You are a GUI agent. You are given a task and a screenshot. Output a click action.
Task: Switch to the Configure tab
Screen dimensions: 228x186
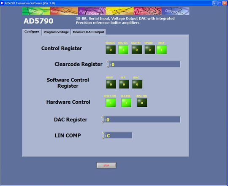click(x=32, y=32)
